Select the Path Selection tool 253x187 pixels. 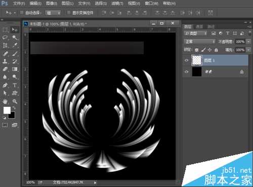point(5,93)
